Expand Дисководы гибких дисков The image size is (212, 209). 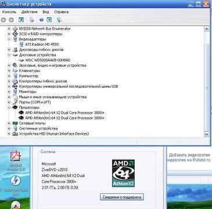tap(9, 49)
